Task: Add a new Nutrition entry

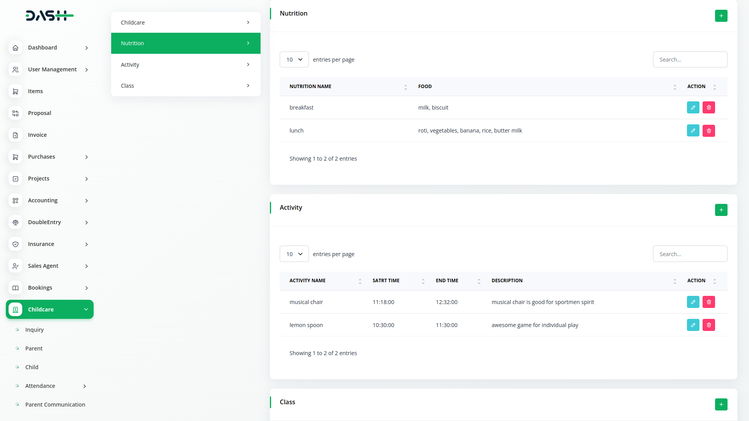Action: click(x=721, y=16)
